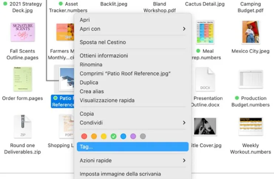Apply the red color tag
This screenshot has width=274, height=179.
click(84, 136)
